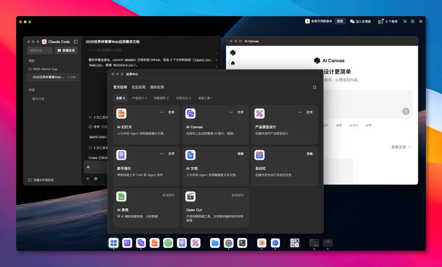
Task: Open the more options menu for AI 幻灯片
Action: (x=162, y=112)
